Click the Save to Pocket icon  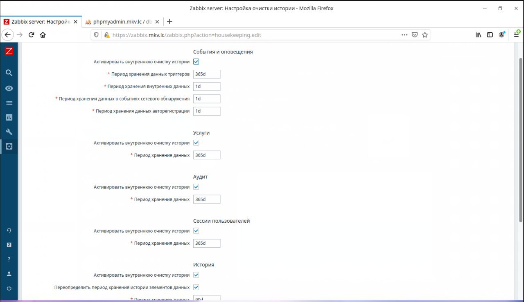(415, 35)
